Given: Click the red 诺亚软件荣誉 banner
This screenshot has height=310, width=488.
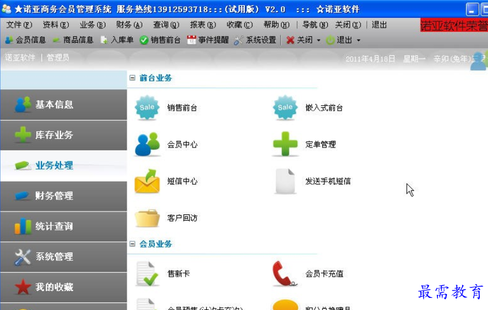Looking at the screenshot, I should [454, 25].
